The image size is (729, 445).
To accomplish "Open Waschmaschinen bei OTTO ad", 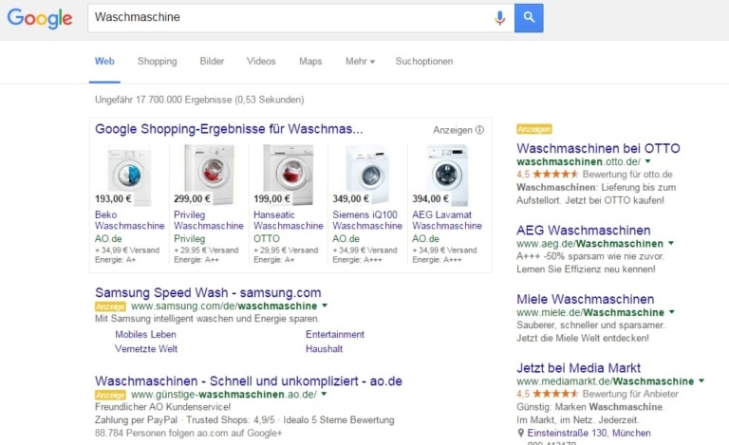I will pyautogui.click(x=598, y=148).
